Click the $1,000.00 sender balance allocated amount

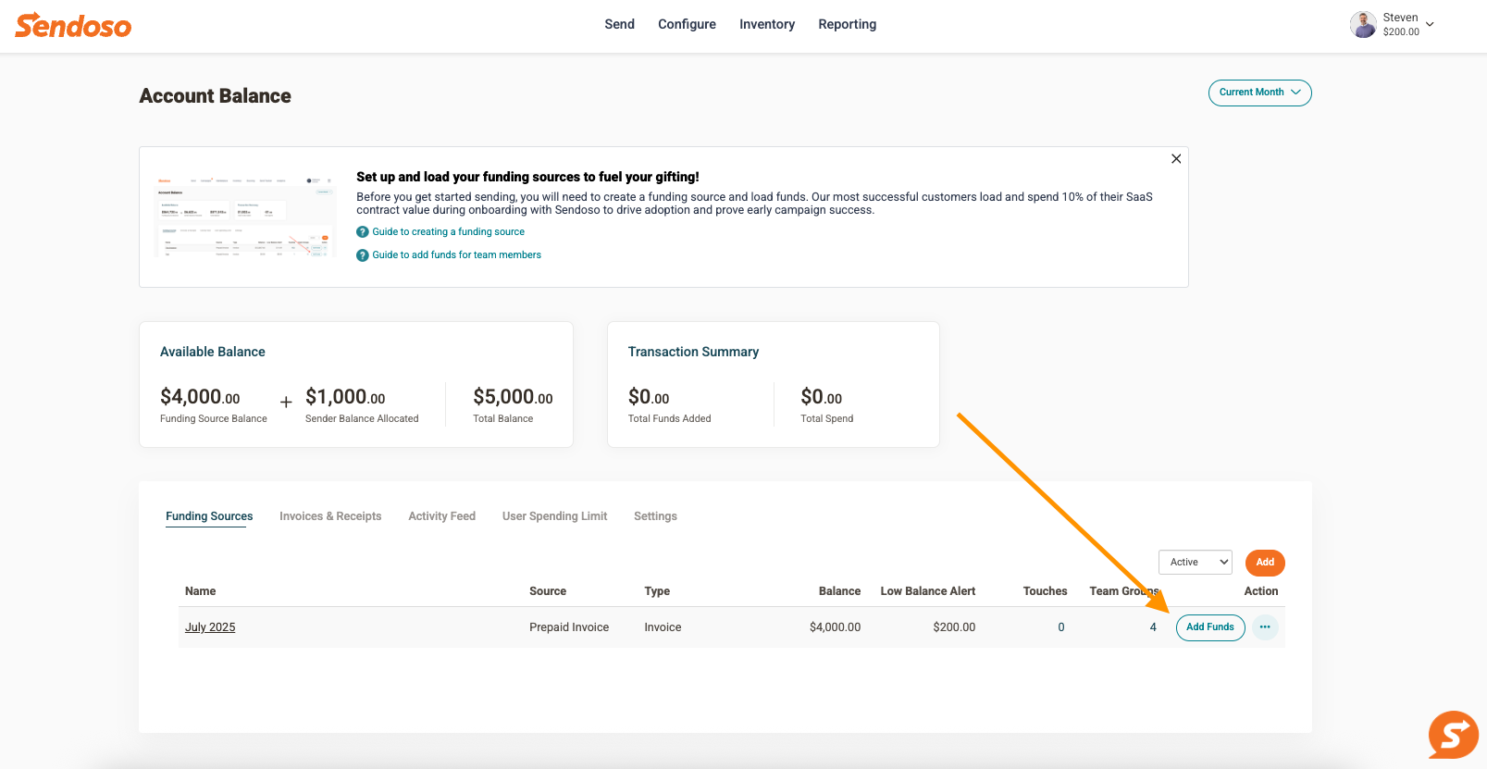point(345,397)
